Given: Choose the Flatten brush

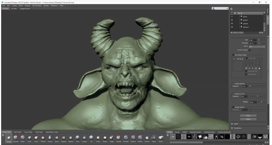Looking at the screenshot, I should tap(43, 138).
